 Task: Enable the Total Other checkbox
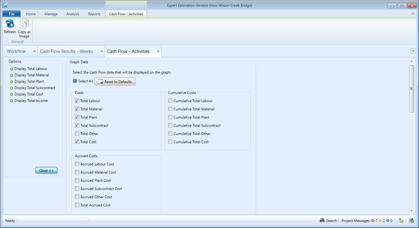[x=77, y=133]
